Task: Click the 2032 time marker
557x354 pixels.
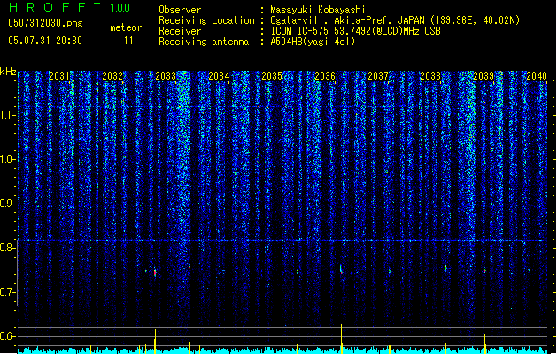Action: click(x=112, y=76)
